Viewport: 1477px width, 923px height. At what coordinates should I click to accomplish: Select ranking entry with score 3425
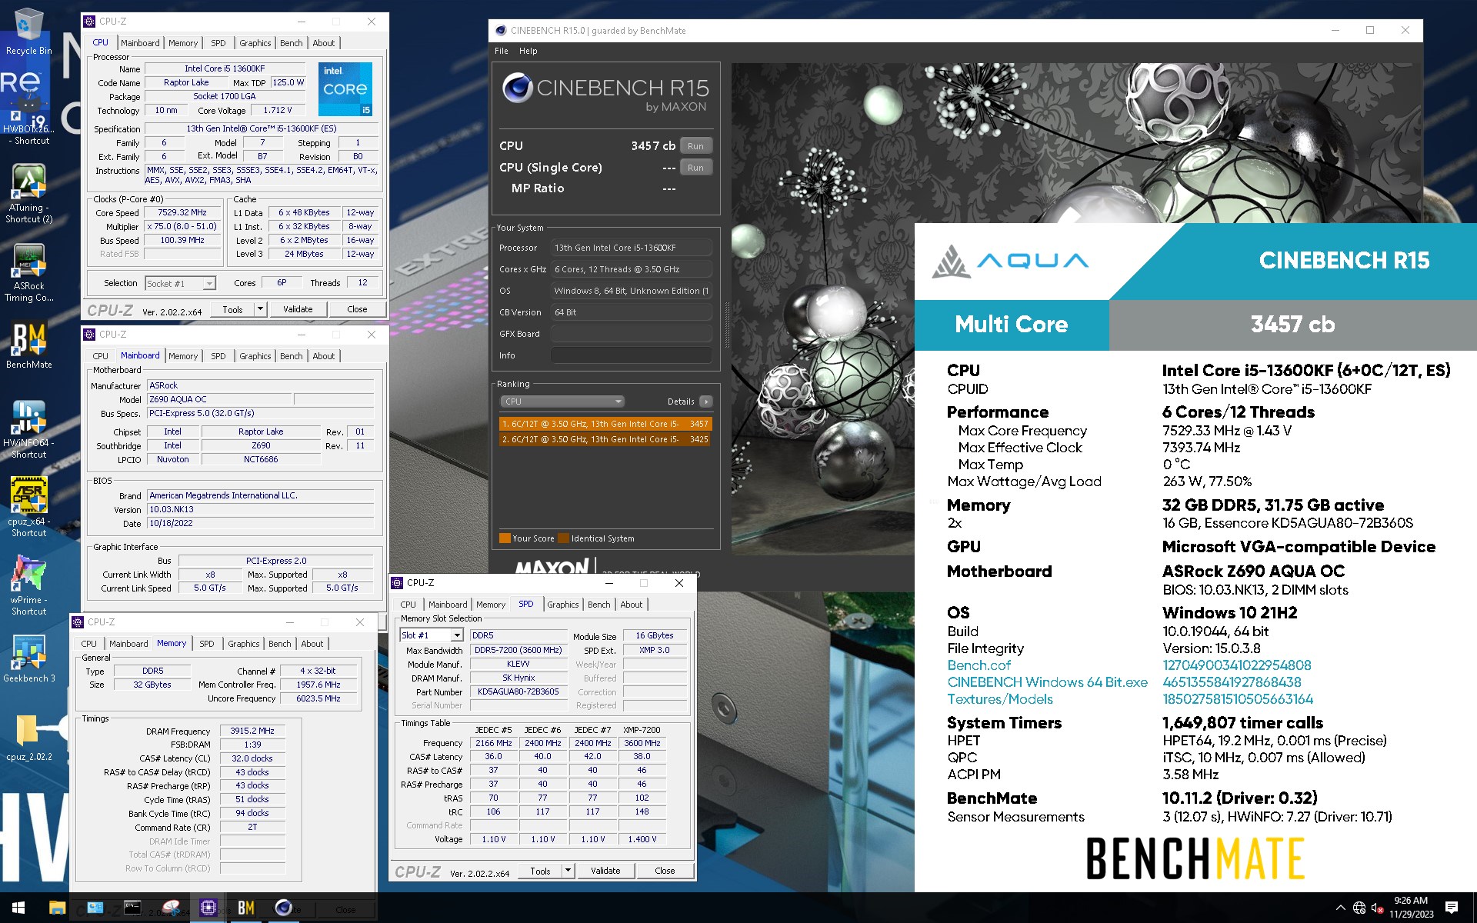coord(605,439)
